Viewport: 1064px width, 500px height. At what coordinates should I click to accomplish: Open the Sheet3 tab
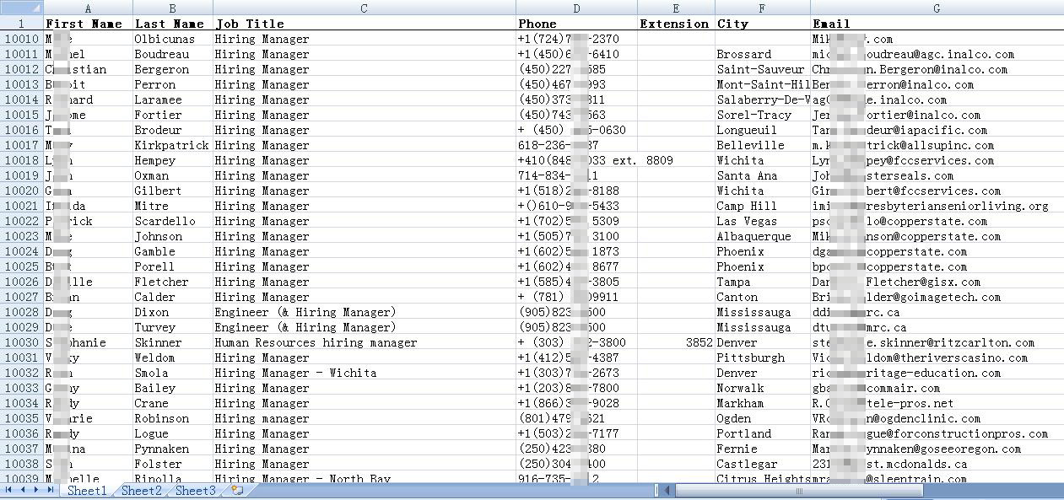(195, 491)
